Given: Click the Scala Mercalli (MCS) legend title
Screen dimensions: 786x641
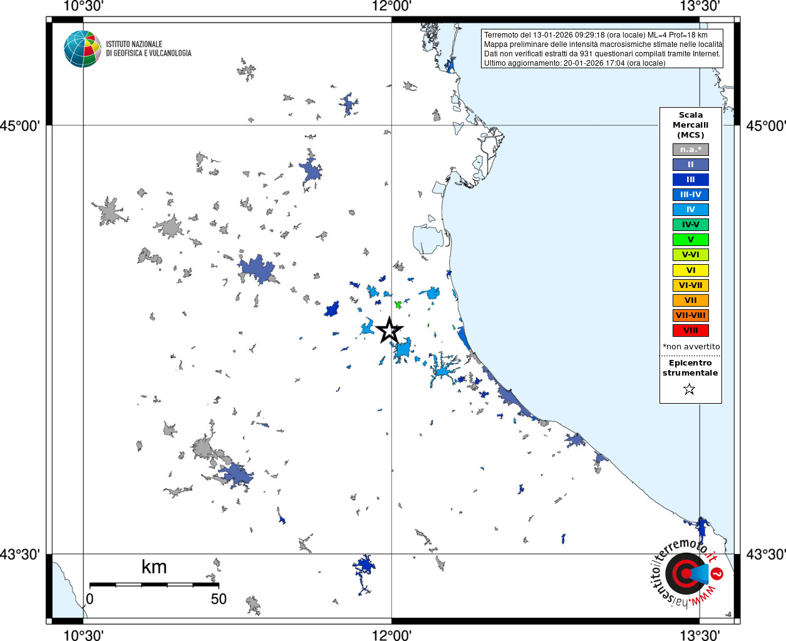Looking at the screenshot, I should (691, 125).
